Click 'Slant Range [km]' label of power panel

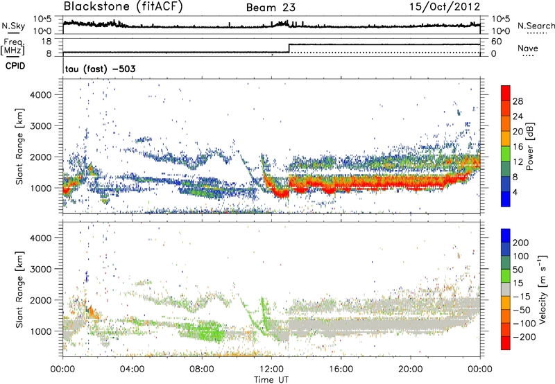19,146
